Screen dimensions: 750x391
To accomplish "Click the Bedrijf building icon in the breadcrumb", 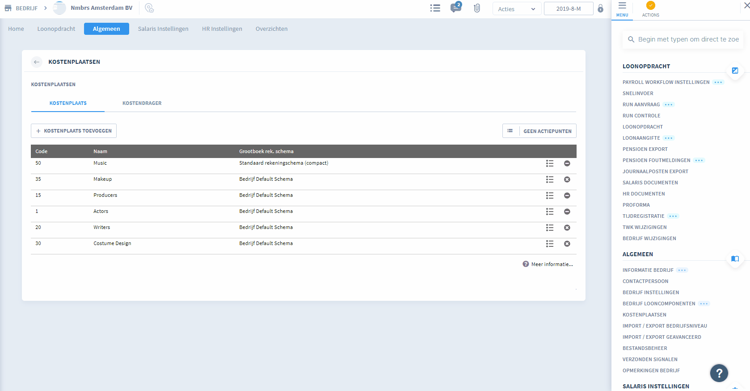I will click(x=8, y=8).
